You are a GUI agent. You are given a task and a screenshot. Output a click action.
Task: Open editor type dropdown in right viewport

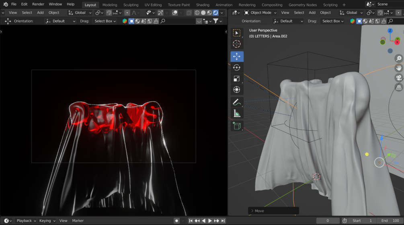236,12
